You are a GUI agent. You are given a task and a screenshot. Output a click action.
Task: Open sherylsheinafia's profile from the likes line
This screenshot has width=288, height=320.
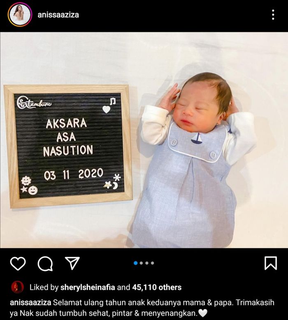pyautogui.click(x=88, y=288)
